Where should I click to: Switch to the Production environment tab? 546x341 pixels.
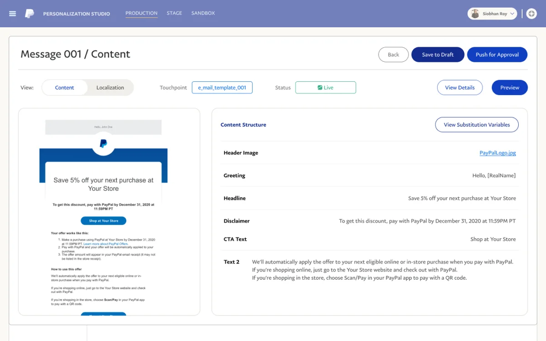point(142,13)
